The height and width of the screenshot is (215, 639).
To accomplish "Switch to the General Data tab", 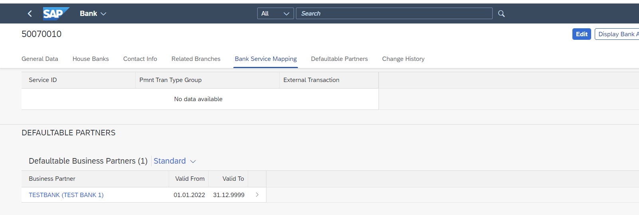I will [40, 59].
